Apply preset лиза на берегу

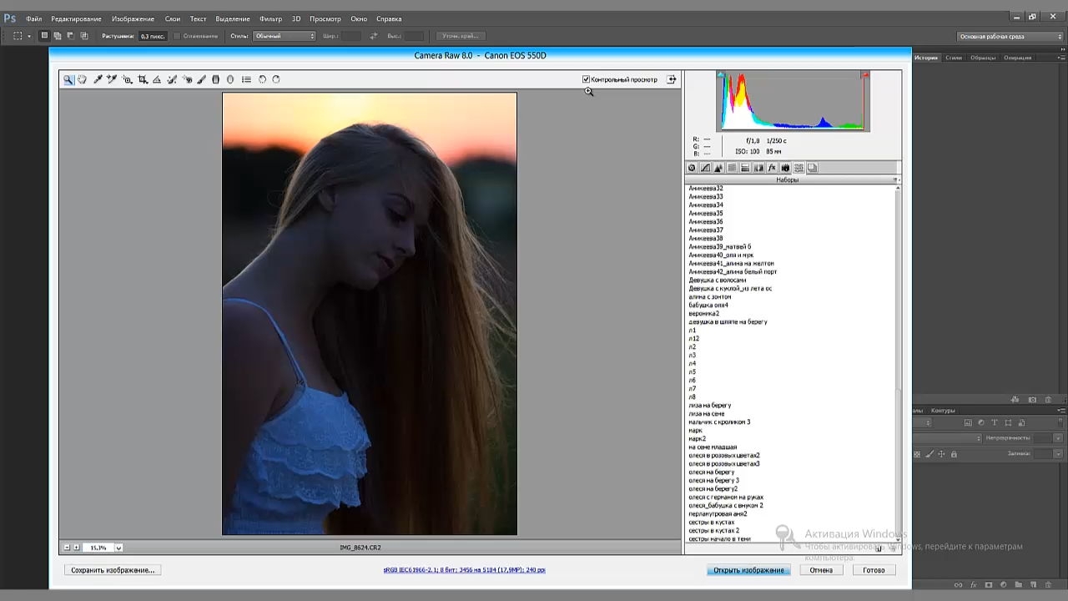(710, 406)
